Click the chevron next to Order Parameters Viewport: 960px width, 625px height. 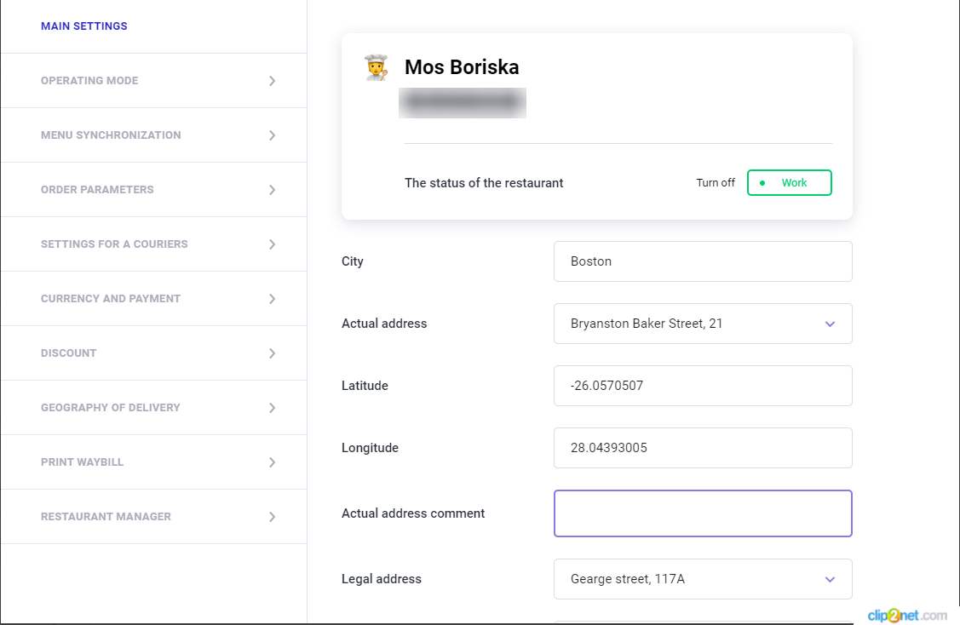tap(273, 190)
